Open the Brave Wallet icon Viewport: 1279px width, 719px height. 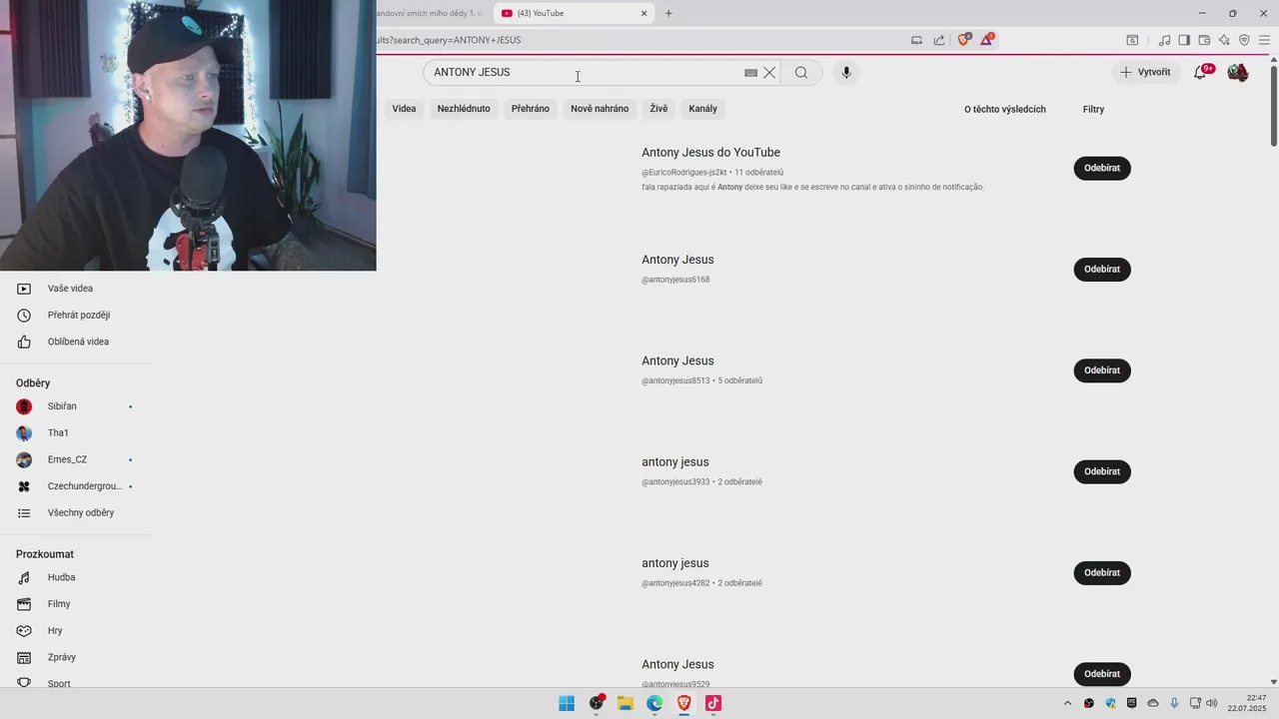[1204, 40]
